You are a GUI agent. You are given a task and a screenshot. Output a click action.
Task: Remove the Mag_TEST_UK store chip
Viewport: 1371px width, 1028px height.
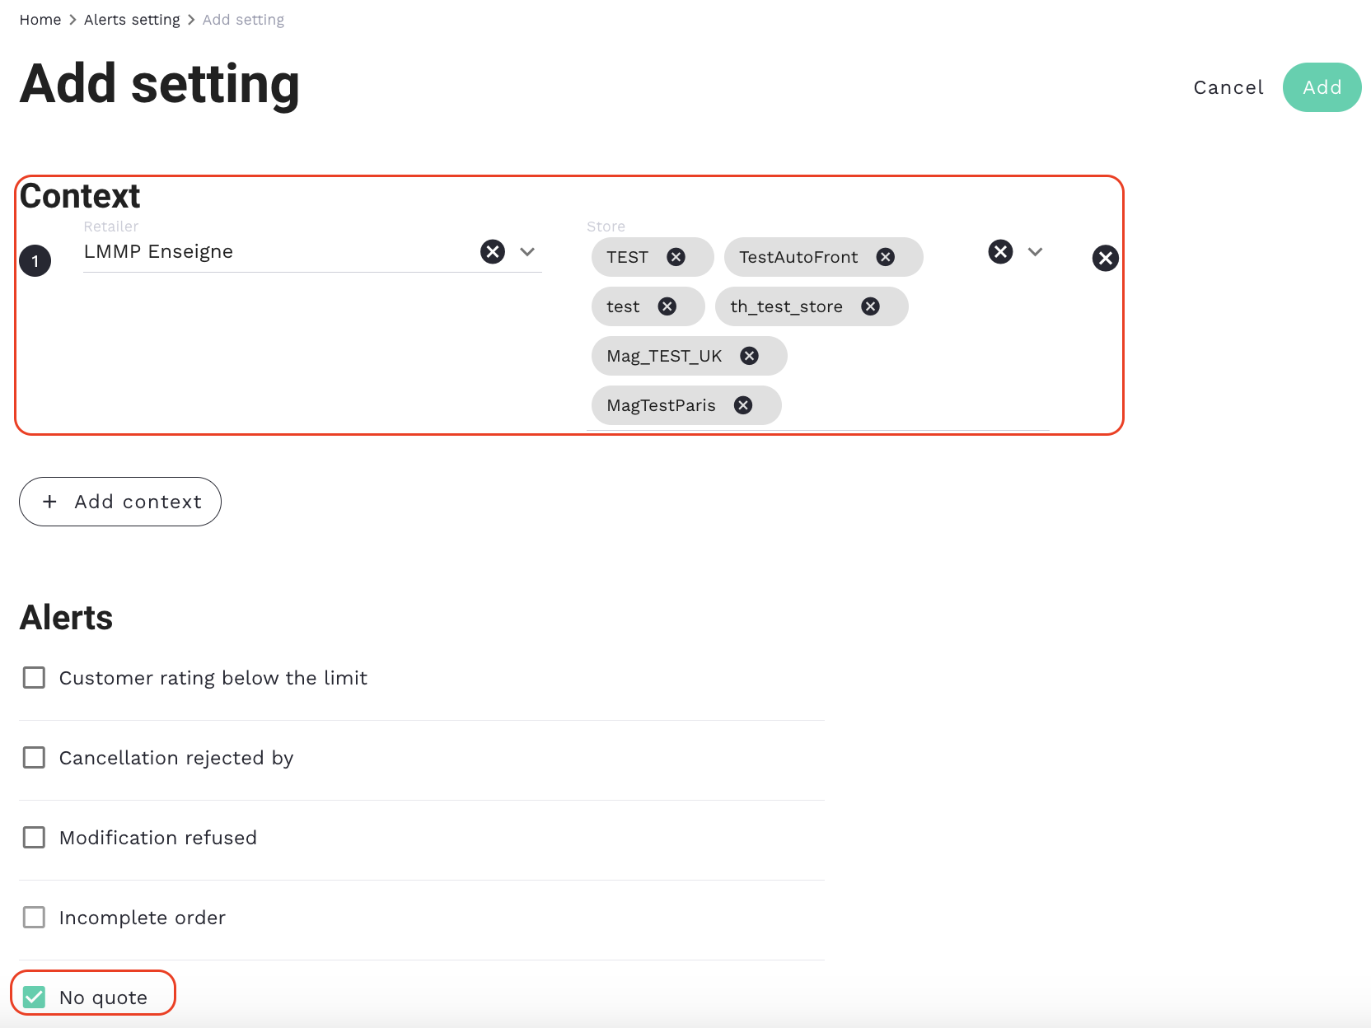coord(749,356)
